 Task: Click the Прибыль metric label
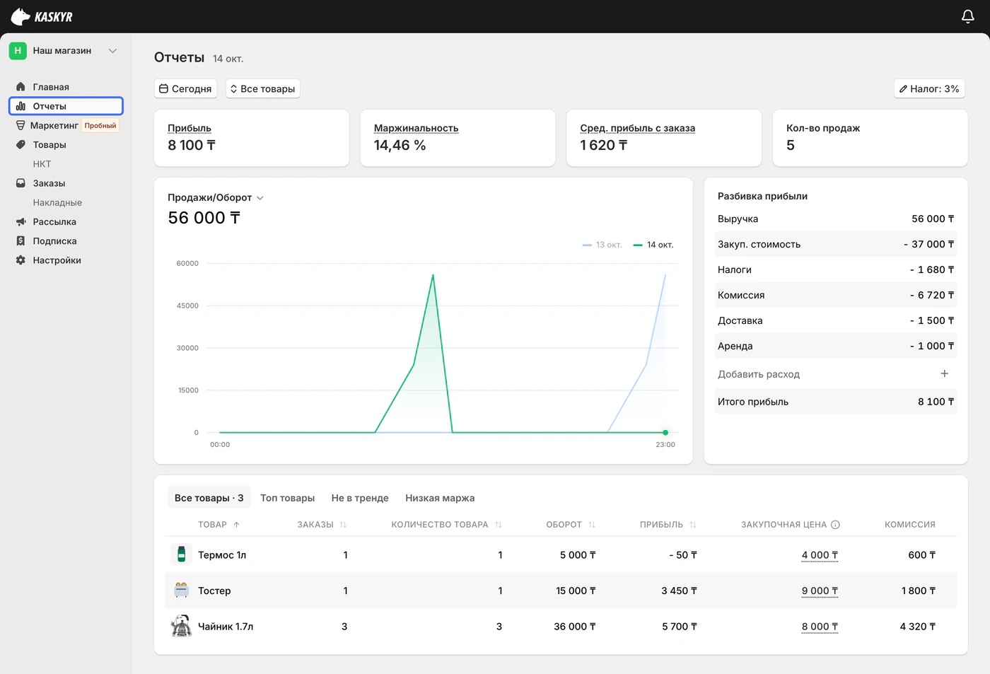point(190,128)
